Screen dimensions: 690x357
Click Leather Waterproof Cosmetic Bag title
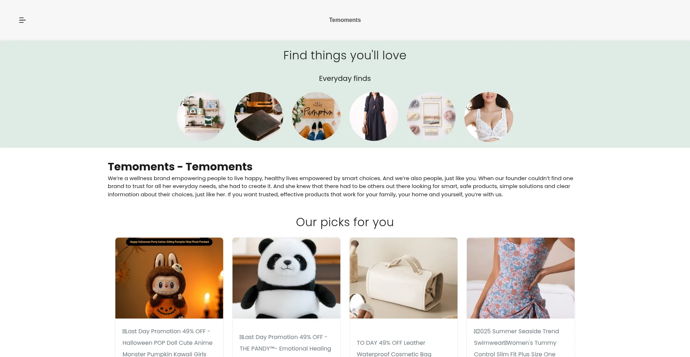[394, 348]
